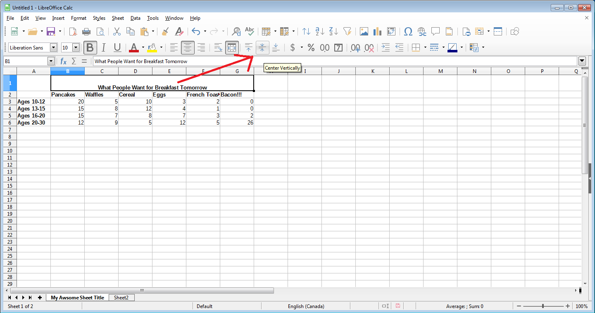Expand the Name Box dropdown arrow
595x313 pixels.
coord(51,61)
